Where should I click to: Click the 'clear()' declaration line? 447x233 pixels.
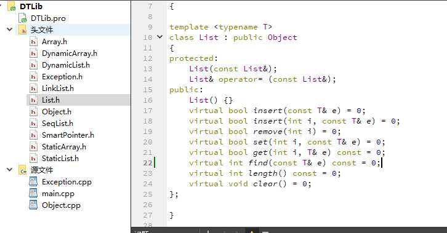[250, 184]
